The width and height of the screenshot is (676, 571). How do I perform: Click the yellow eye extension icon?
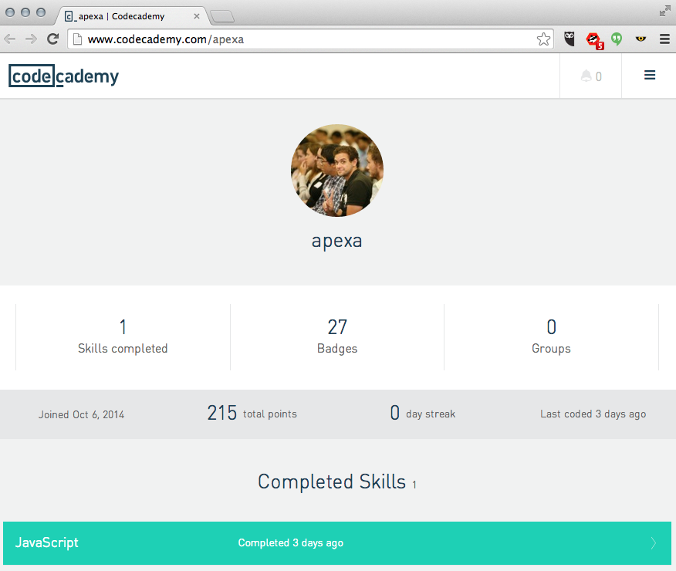(641, 39)
